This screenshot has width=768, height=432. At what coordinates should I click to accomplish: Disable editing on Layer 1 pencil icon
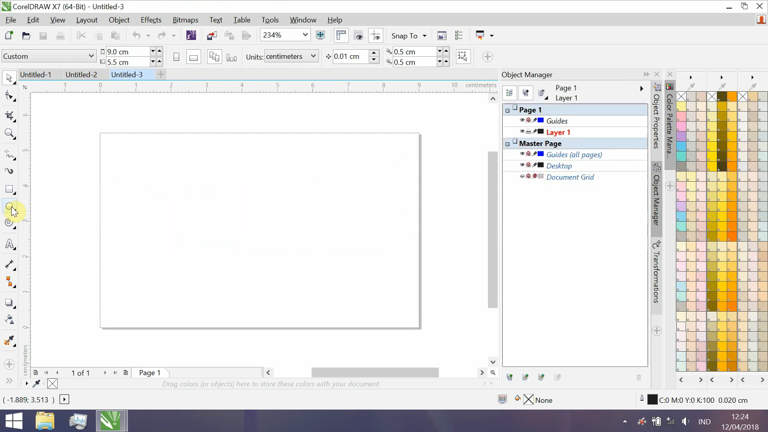(x=535, y=132)
